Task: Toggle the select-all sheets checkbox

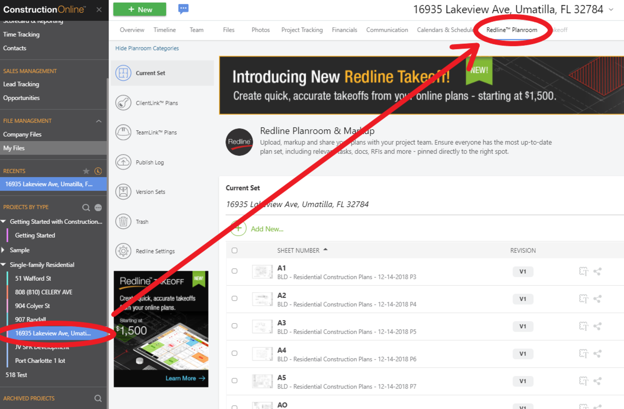Action: point(234,250)
